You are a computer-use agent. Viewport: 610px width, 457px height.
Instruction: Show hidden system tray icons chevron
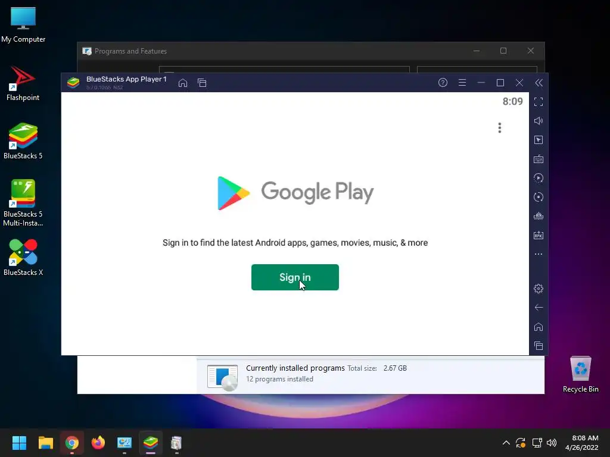[506, 443]
